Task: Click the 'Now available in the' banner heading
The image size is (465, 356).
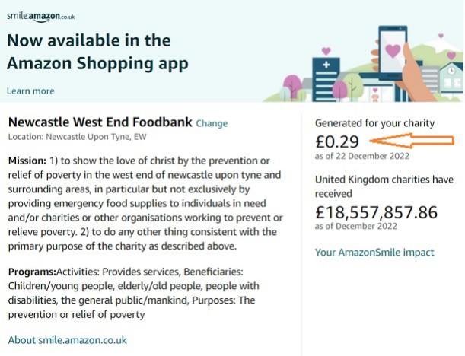Action: pos(88,40)
